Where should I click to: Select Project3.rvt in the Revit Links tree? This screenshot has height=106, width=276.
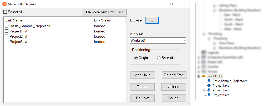tap(221, 95)
